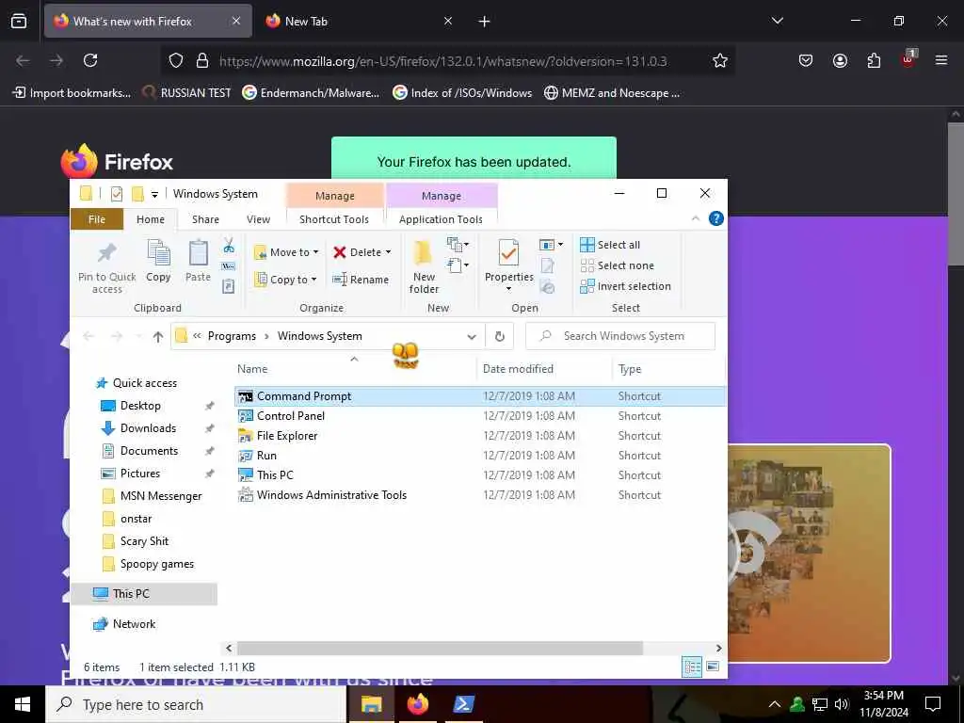The width and height of the screenshot is (964, 723).
Task: Click the Copy path icon
Action: 229,266
